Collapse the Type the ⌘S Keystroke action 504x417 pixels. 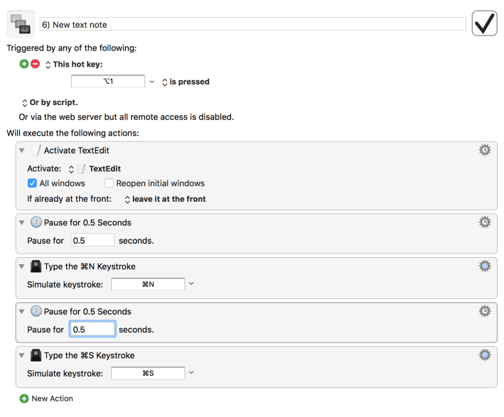click(22, 355)
